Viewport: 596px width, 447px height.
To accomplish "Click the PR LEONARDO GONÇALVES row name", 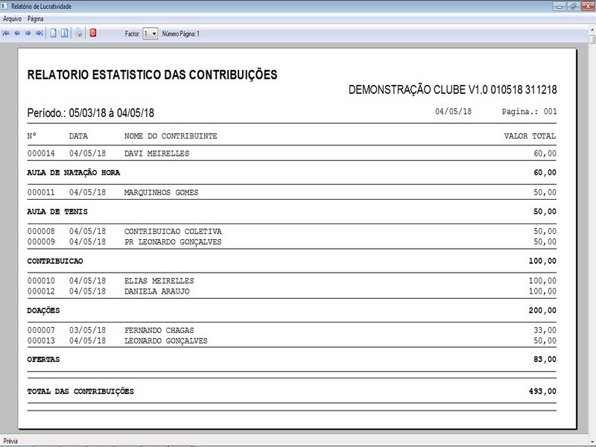I will (173, 242).
